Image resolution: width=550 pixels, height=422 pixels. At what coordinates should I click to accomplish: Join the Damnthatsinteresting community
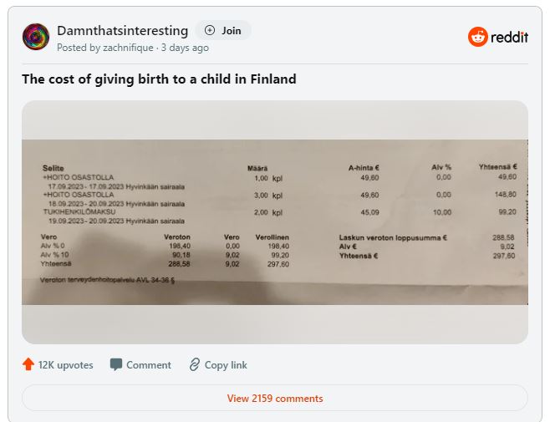223,31
